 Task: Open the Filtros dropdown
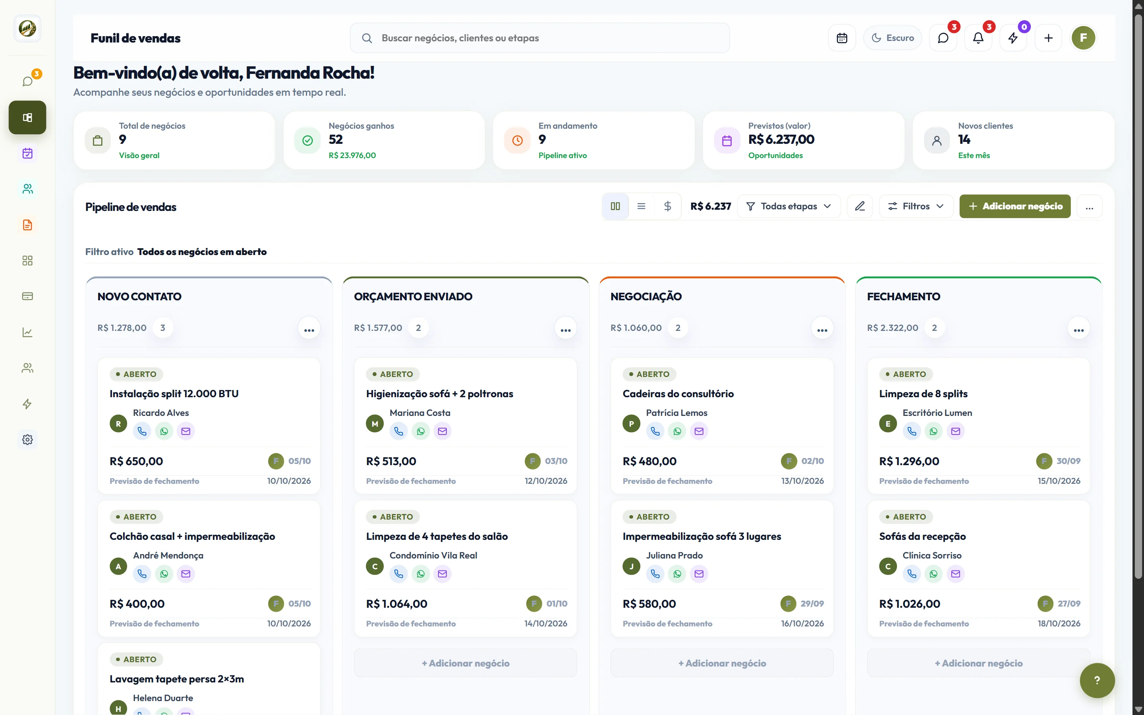(916, 206)
